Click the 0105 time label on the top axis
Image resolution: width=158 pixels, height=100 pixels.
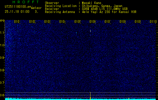[77, 21]
